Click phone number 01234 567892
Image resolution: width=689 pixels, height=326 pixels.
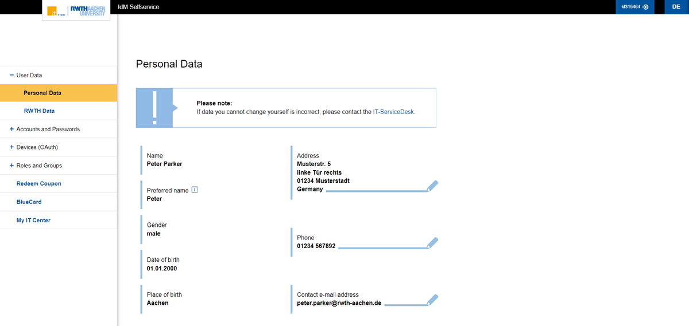coord(316,246)
